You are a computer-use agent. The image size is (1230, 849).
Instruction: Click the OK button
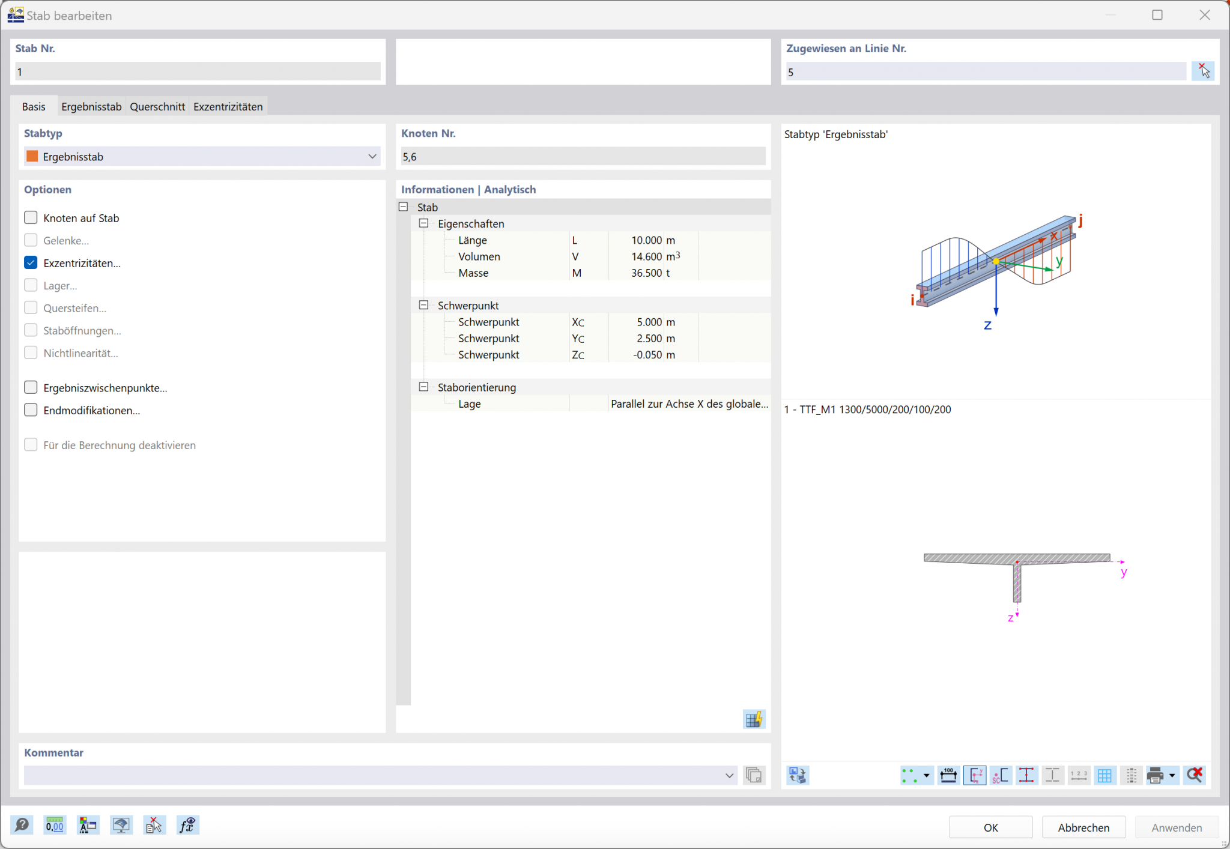tap(990, 827)
